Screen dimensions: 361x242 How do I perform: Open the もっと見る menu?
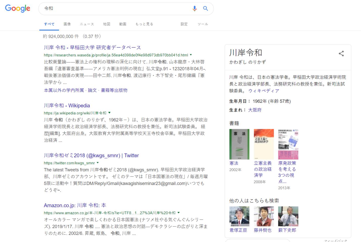click(x=144, y=24)
